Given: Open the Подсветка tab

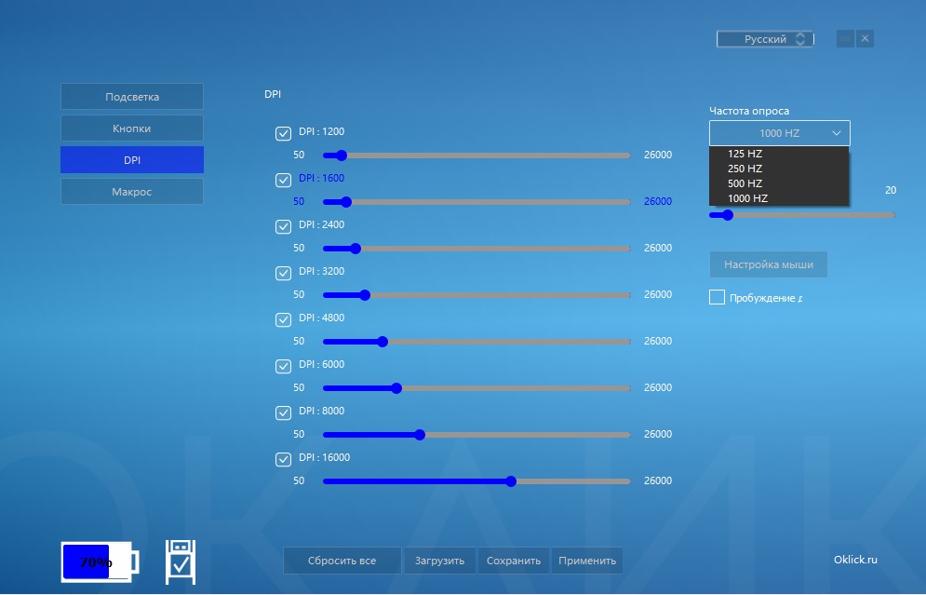Looking at the screenshot, I should tap(132, 97).
